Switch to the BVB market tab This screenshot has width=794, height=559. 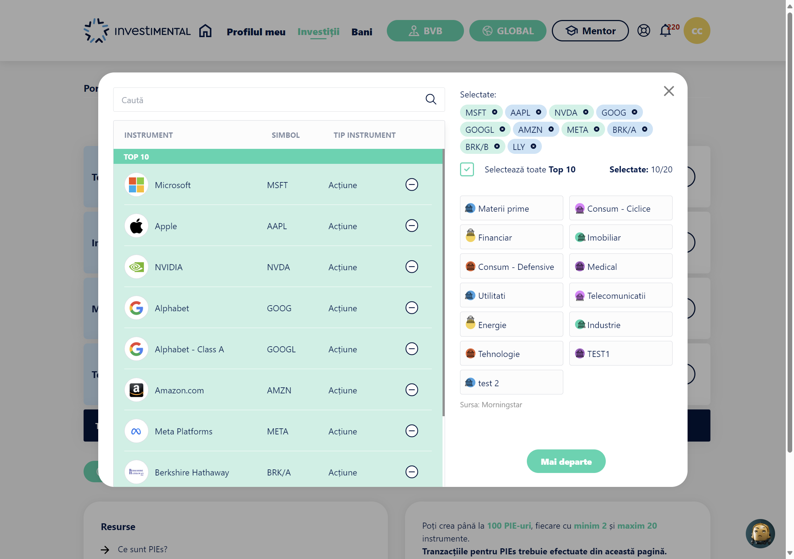[x=425, y=31]
